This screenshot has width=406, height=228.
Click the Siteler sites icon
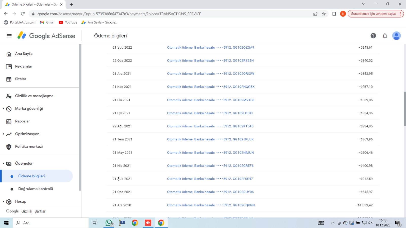point(9,79)
